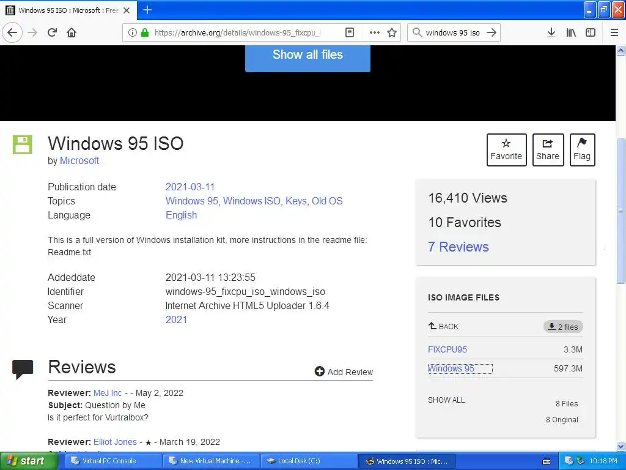Toggle reader view icon
This screenshot has height=470, width=626.
click(x=350, y=32)
